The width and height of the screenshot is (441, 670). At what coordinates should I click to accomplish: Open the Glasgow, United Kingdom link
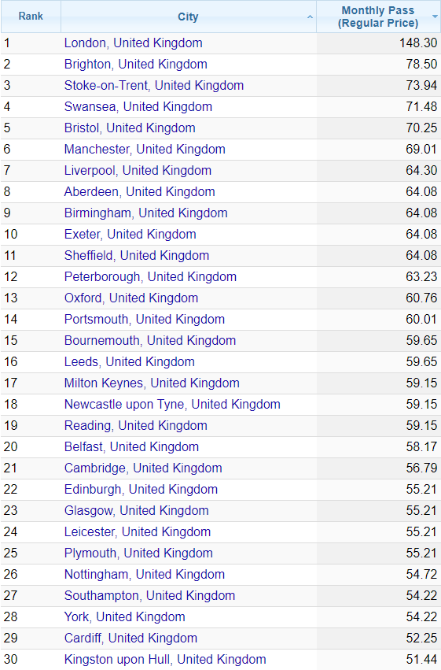click(137, 511)
